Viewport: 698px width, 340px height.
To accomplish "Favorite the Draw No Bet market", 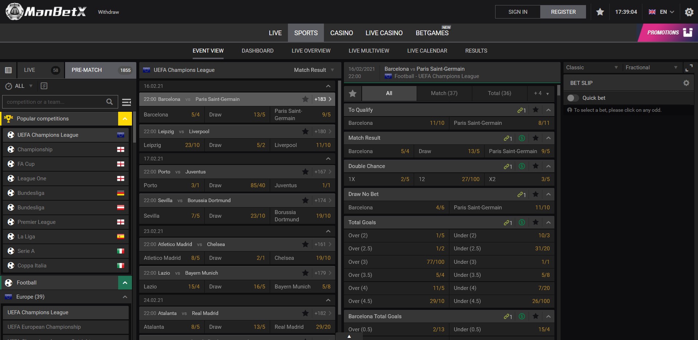I will click(535, 194).
